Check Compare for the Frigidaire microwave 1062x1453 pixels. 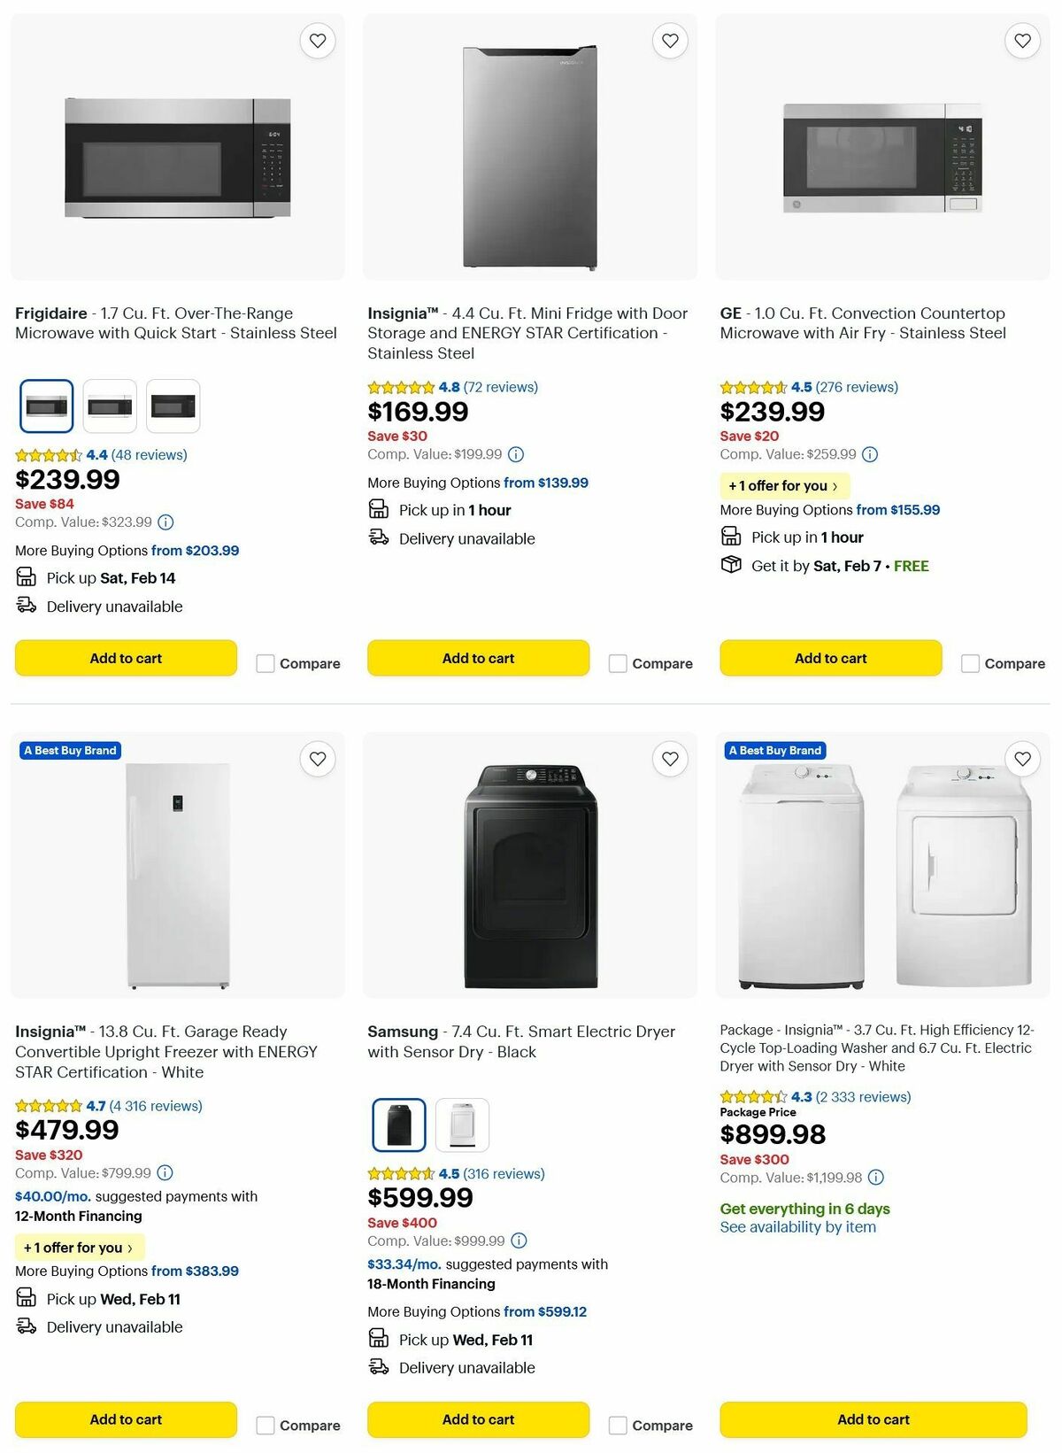(265, 662)
